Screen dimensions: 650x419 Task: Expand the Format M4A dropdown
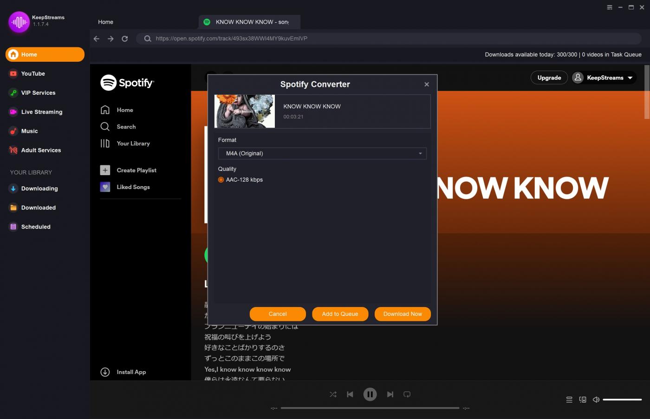point(322,153)
